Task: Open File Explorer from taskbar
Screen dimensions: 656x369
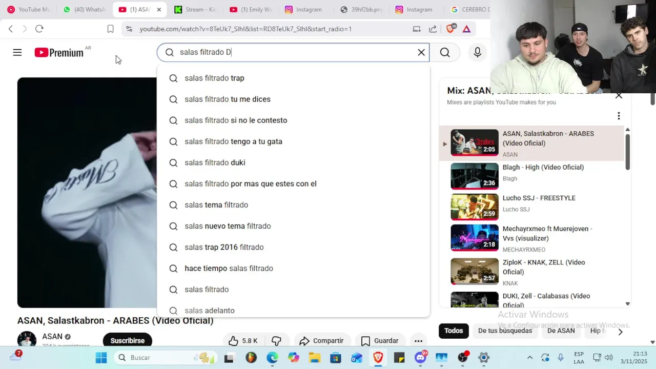Action: [314, 358]
